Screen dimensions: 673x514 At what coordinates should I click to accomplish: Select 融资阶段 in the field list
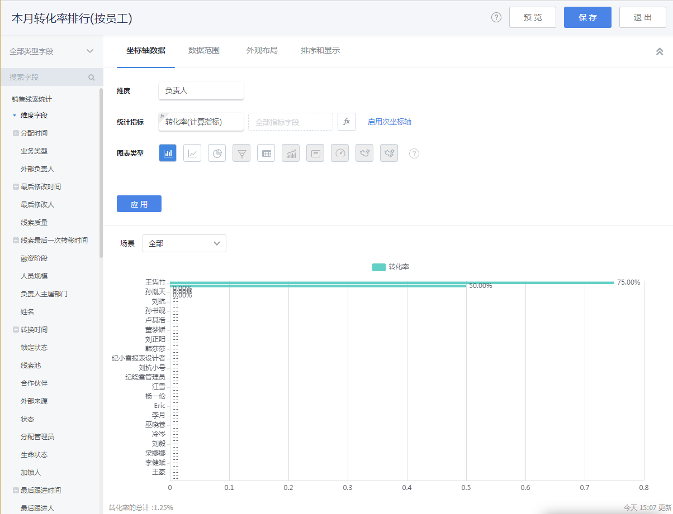[x=34, y=258]
